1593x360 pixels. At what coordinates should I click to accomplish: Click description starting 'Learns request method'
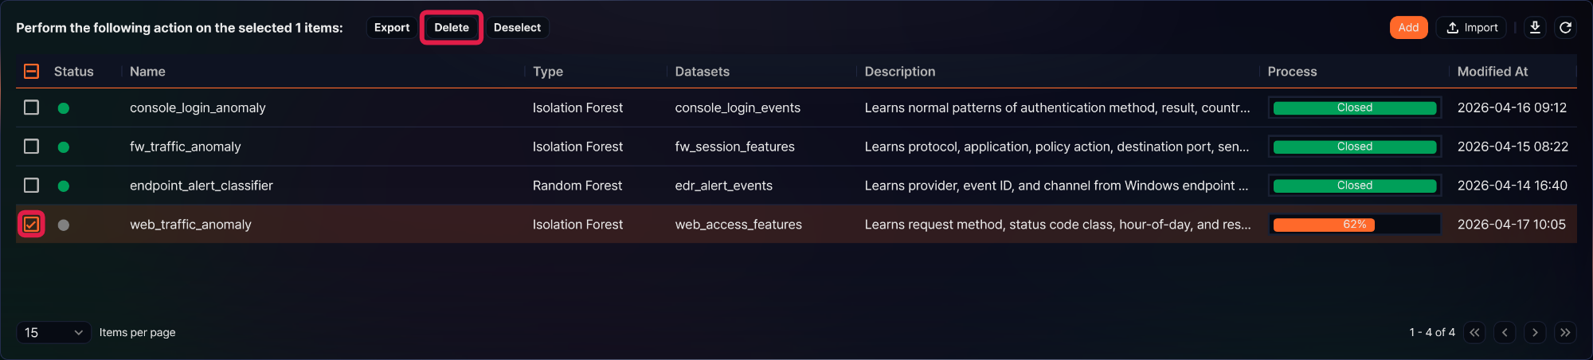tap(1058, 225)
